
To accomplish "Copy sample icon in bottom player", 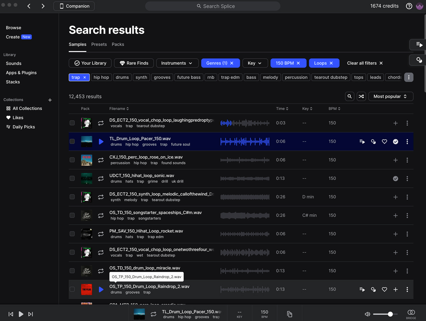I will point(290,314).
